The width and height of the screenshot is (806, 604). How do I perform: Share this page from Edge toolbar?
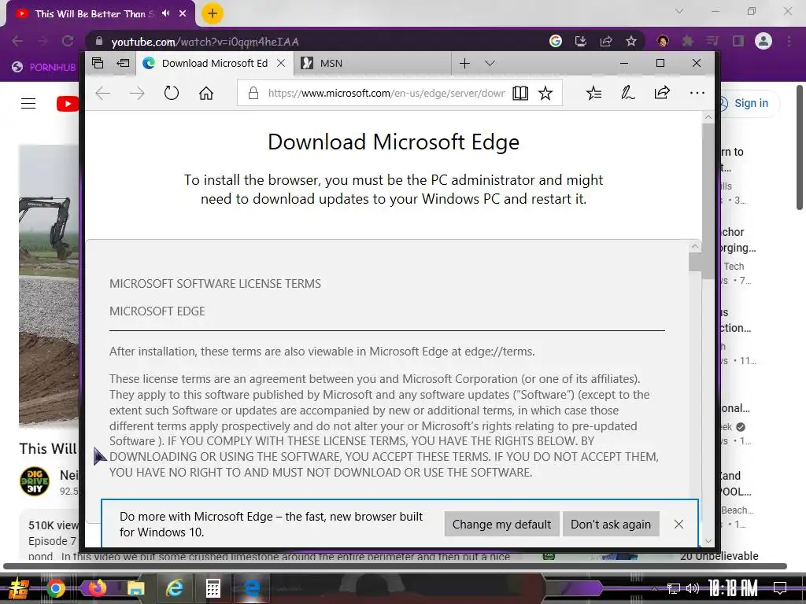[662, 93]
